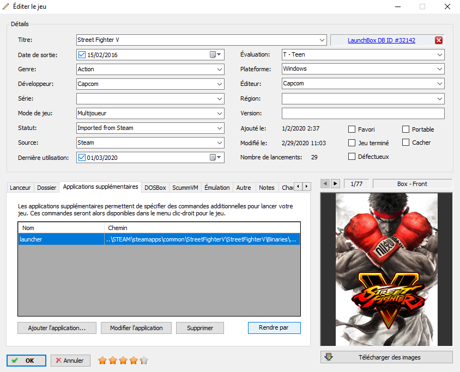Click the STEAM path cell of launcher
The height and width of the screenshot is (372, 460).
coord(202,239)
